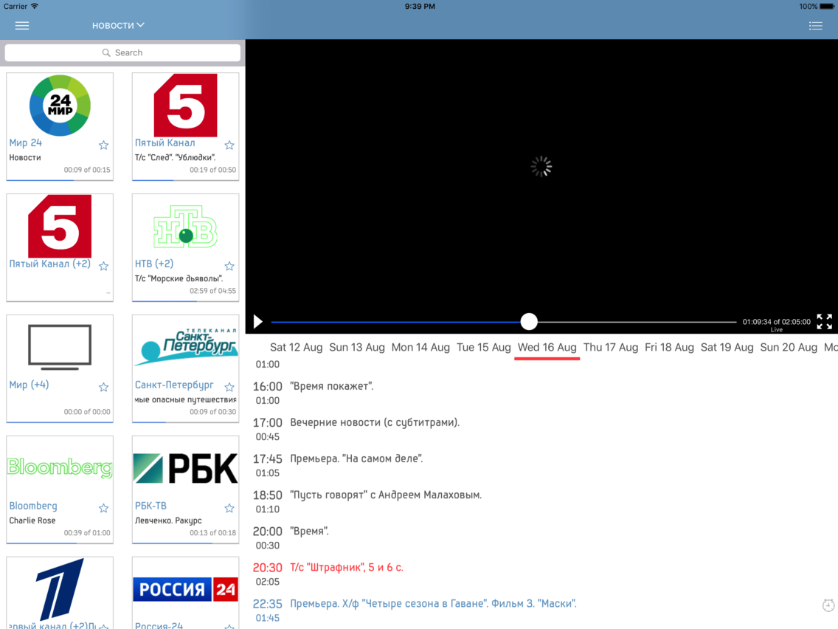
Task: Select the Sun 20 Aug tab
Action: [789, 347]
